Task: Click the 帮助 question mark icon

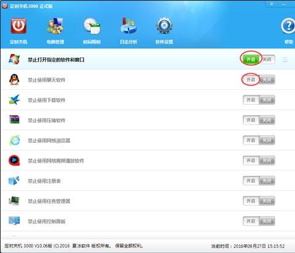Action: click(288, 26)
